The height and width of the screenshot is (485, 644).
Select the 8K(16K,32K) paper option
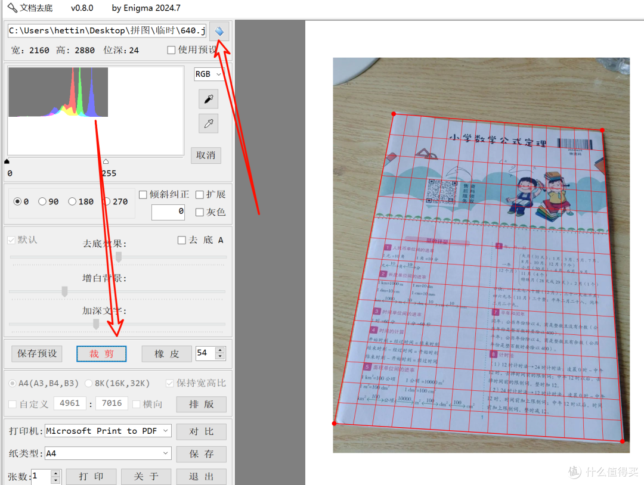pos(88,383)
